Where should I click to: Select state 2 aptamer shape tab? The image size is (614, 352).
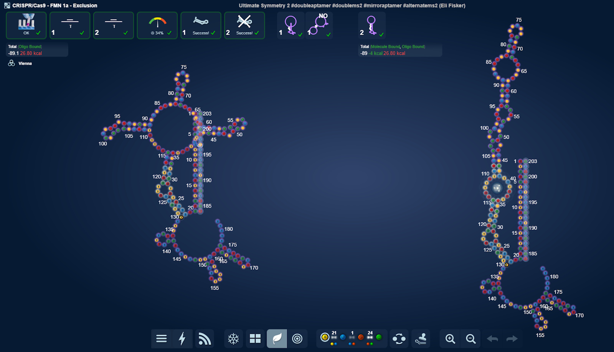point(371,25)
